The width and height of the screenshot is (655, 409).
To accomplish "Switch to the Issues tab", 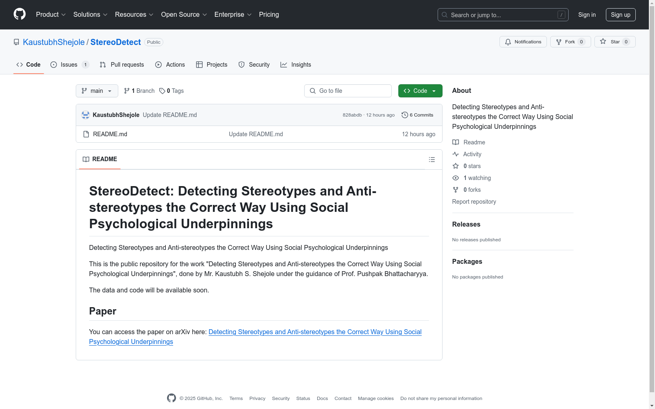I will point(69,65).
